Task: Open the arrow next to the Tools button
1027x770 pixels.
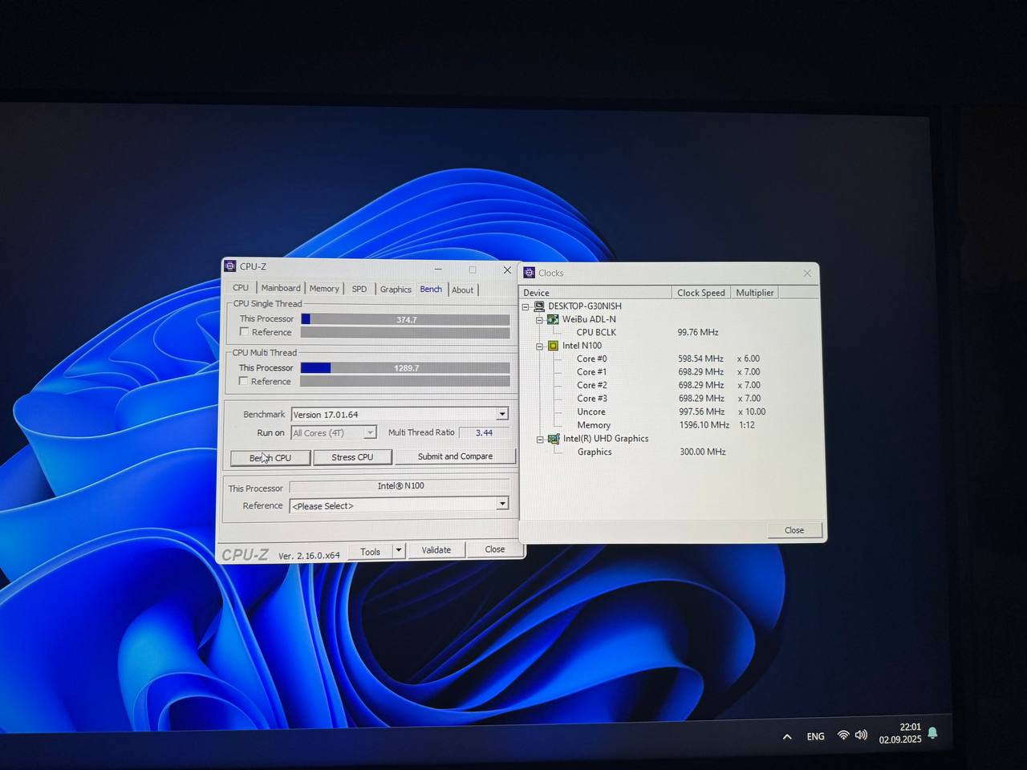Action: [x=399, y=550]
